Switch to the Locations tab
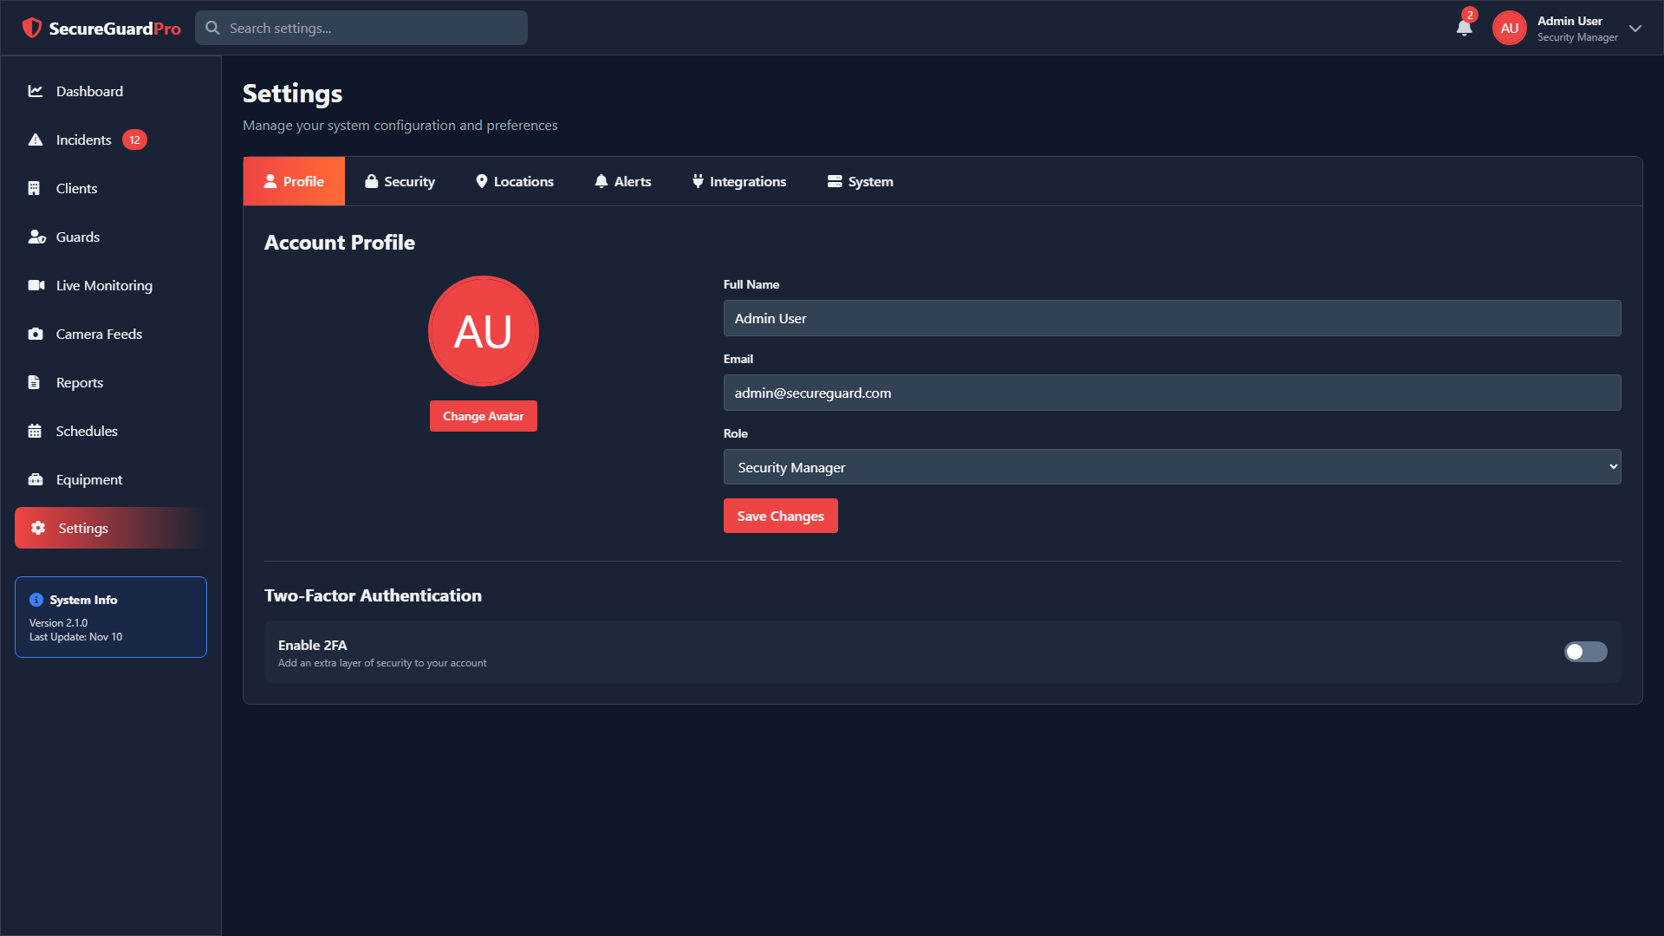The image size is (1664, 936). click(x=515, y=181)
